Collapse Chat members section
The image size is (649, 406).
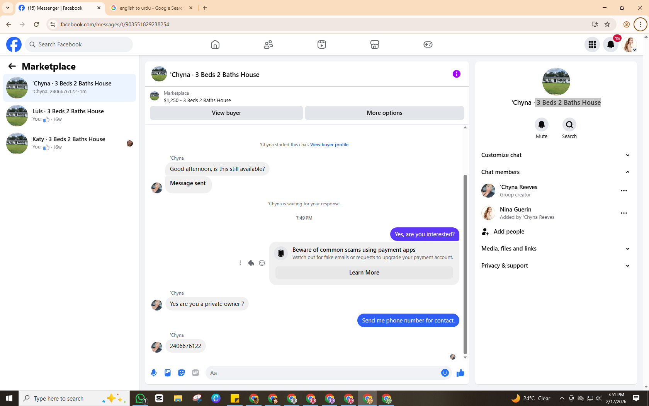pyautogui.click(x=556, y=172)
